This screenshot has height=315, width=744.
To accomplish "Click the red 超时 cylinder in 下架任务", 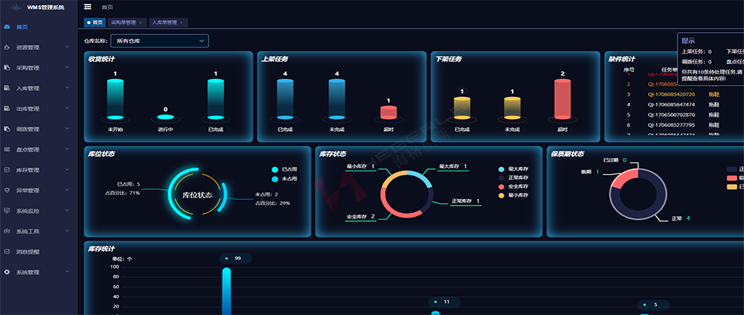I will pyautogui.click(x=562, y=99).
